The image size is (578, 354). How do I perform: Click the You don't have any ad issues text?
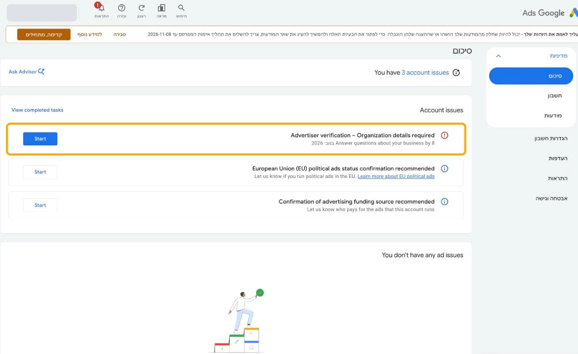(423, 255)
